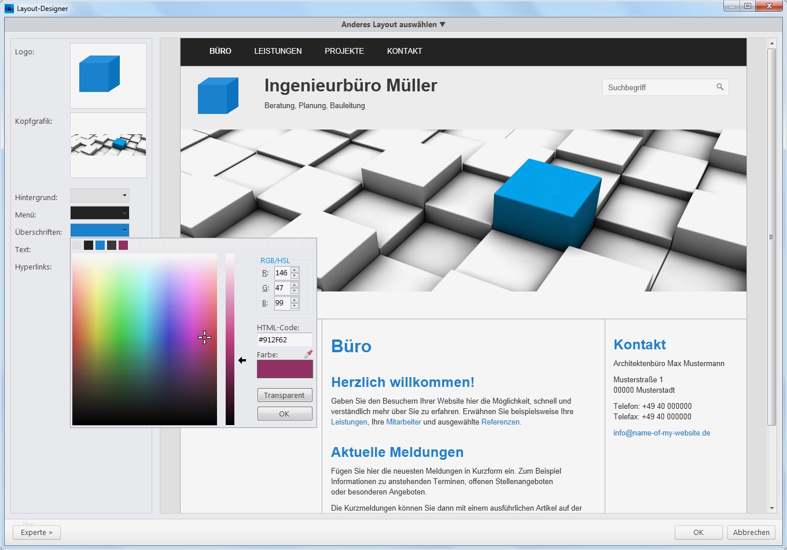Image resolution: width=787 pixels, height=550 pixels.
Task: Click the blue cube logo in the website header
Action: 218,95
